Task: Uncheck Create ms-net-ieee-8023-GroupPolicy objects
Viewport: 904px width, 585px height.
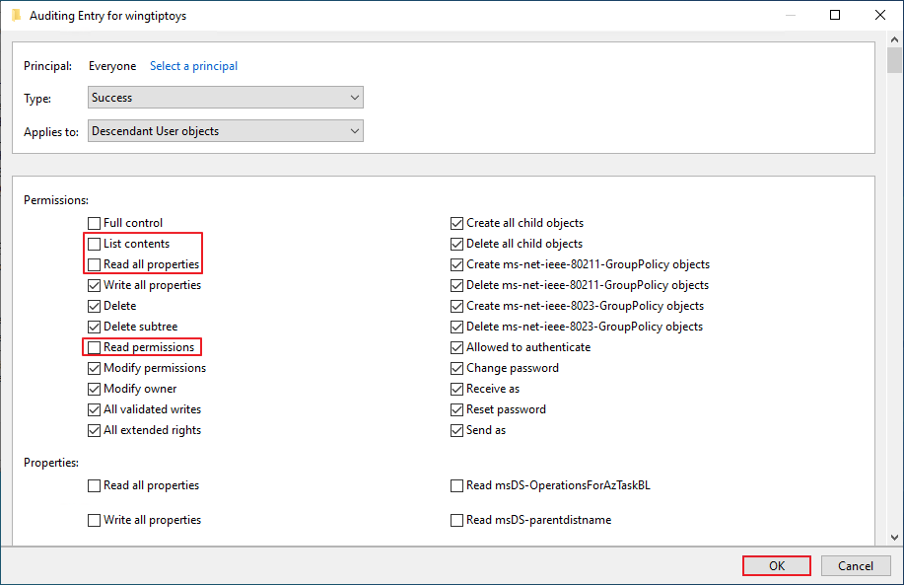Action: pos(456,306)
